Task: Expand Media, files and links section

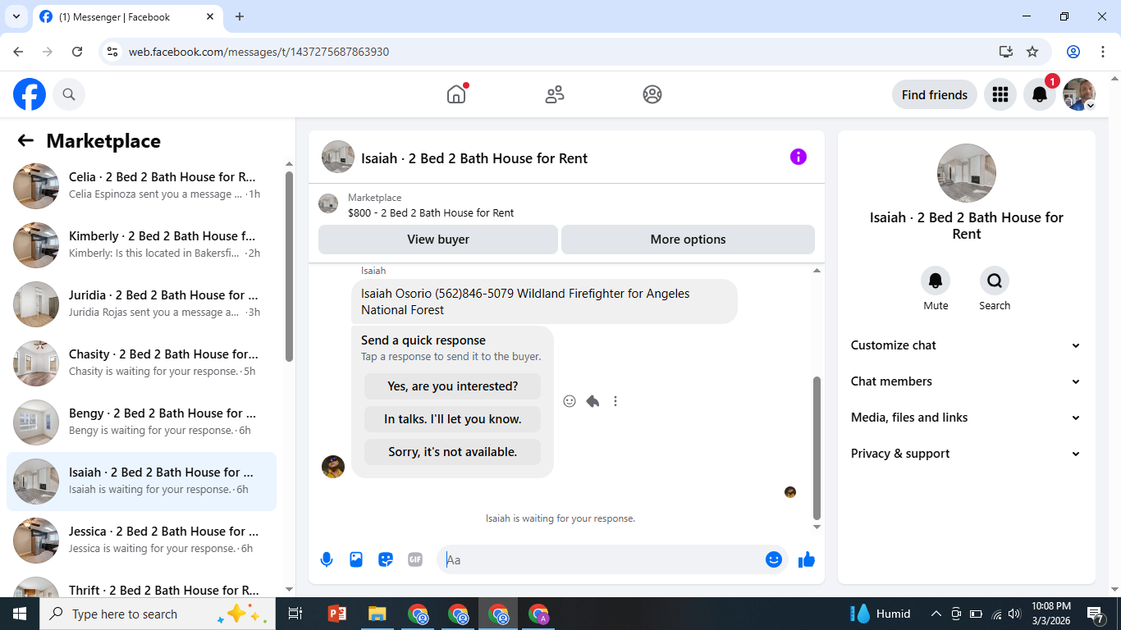Action: [x=966, y=418]
